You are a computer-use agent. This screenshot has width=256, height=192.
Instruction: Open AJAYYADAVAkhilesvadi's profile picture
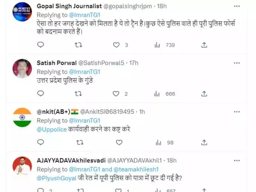tap(22, 166)
